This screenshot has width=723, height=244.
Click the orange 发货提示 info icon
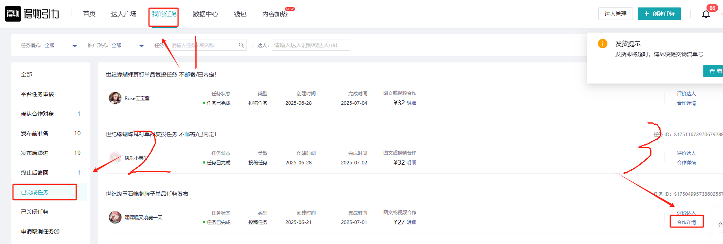(x=602, y=44)
